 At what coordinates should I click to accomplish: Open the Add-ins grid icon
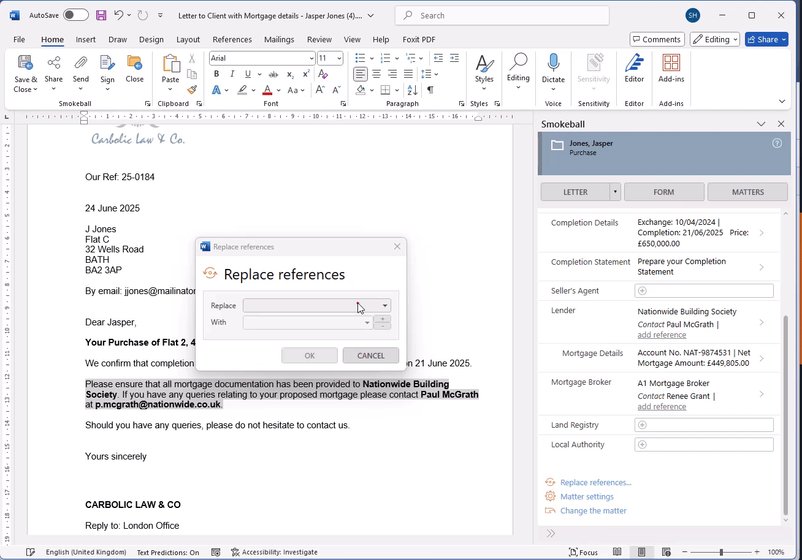671,62
